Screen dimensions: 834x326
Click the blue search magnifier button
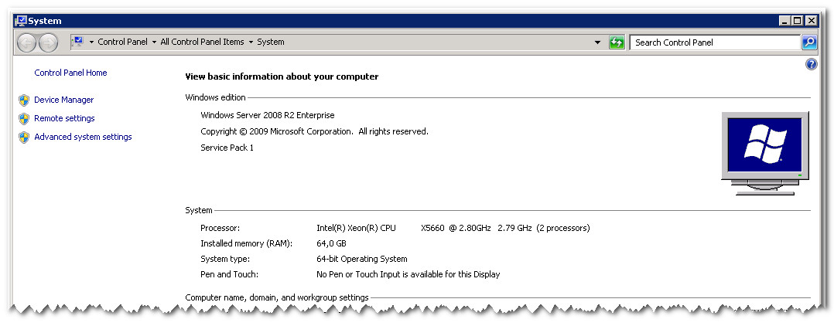809,42
